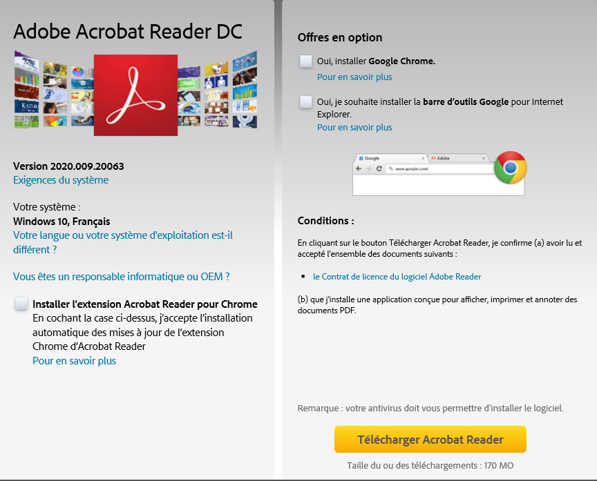
Task: Open Pour en savoir plus under Chrome extension
Action: (x=74, y=361)
